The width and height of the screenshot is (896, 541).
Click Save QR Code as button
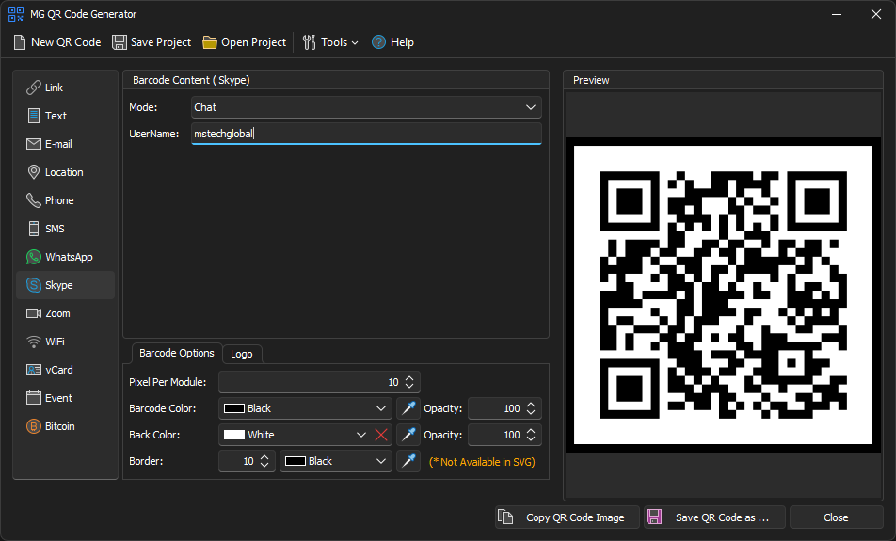pos(715,517)
